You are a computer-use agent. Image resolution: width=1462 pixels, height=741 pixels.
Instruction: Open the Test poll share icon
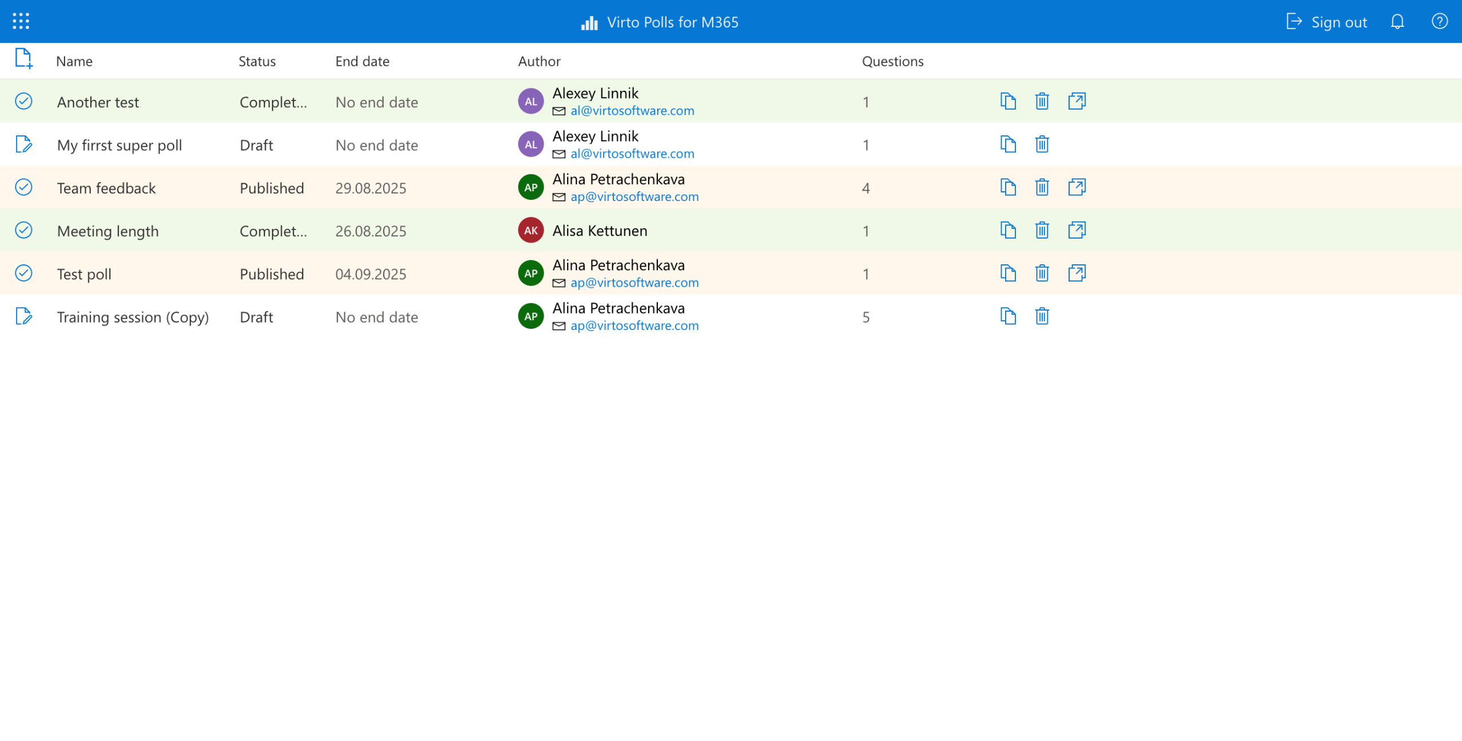coord(1077,273)
